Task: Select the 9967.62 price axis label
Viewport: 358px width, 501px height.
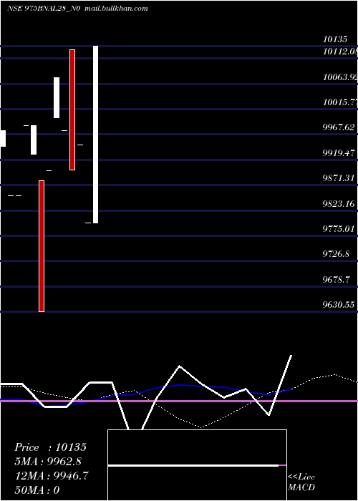Action: [339, 127]
